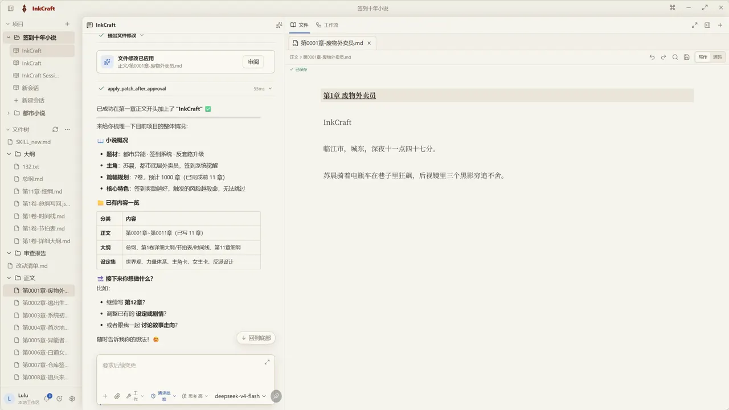The height and width of the screenshot is (410, 729).
Task: Collapse the 审查报告 folder
Action: (9, 253)
